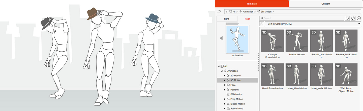Click the Search input field

(302, 18)
